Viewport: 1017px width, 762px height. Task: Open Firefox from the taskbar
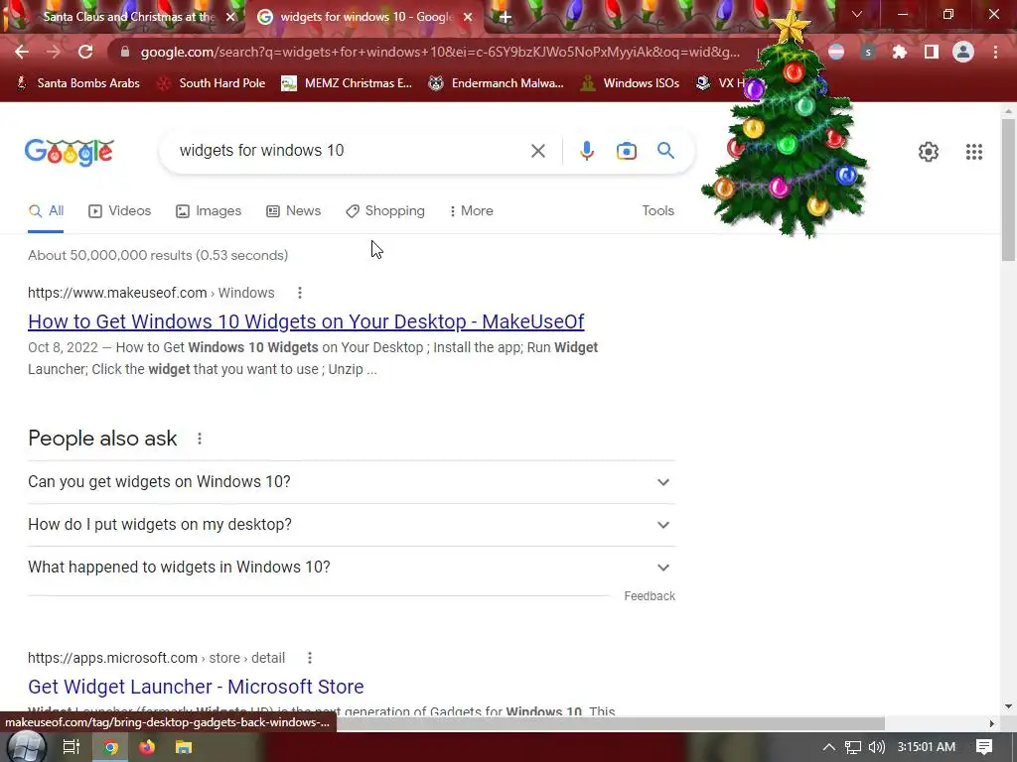[x=147, y=747]
